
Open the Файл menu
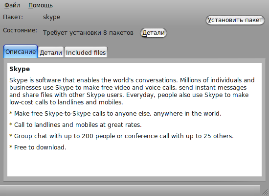pyautogui.click(x=12, y=5)
